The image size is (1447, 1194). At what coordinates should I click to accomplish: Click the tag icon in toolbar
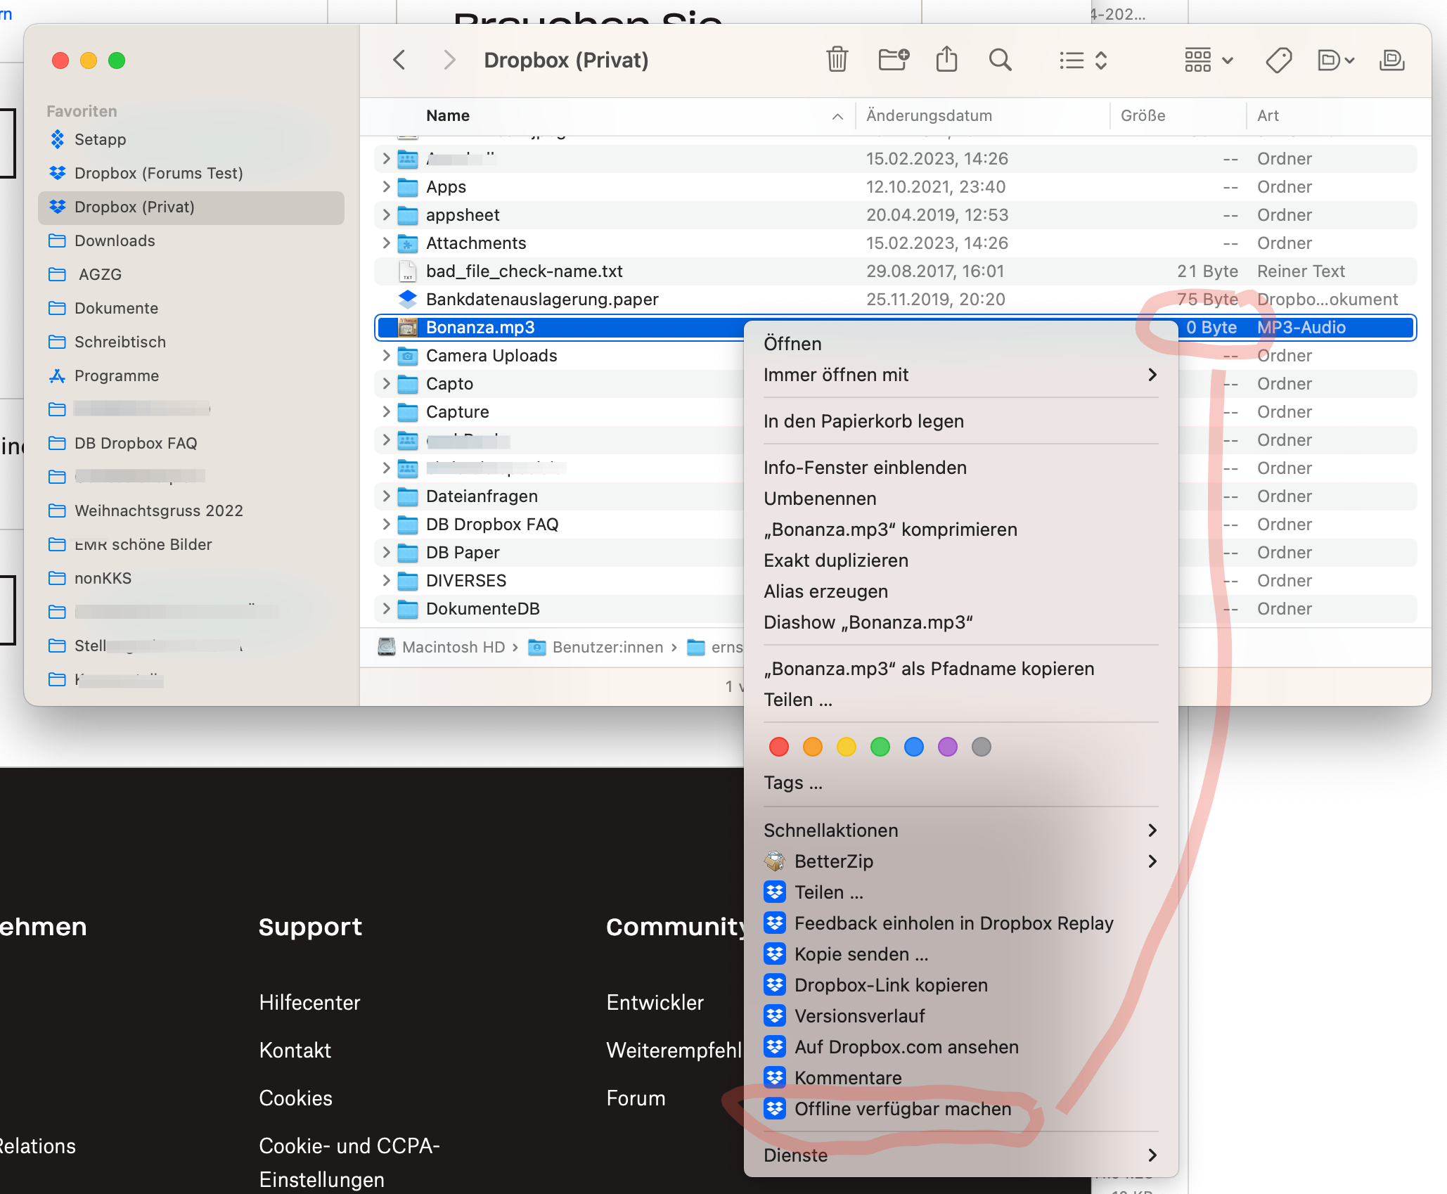click(1278, 60)
